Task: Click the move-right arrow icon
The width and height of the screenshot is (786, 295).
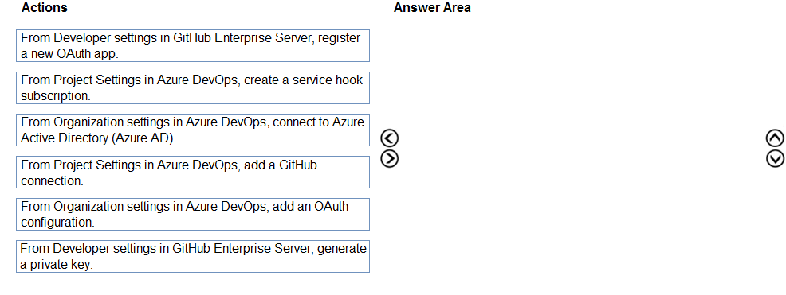Action: (390, 158)
